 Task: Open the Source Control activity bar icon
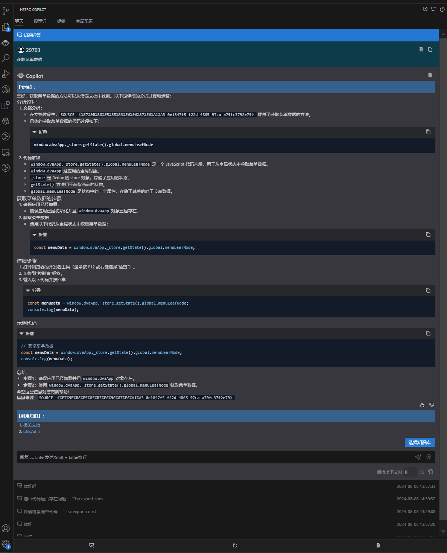6,11
